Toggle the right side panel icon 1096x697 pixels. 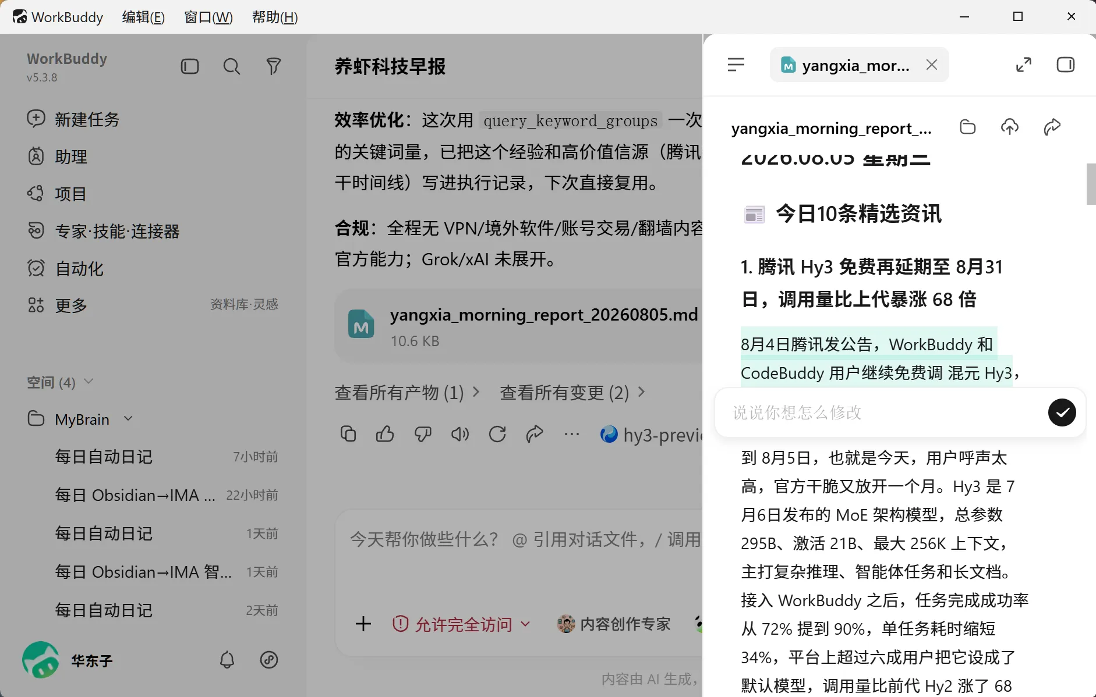(x=1066, y=65)
